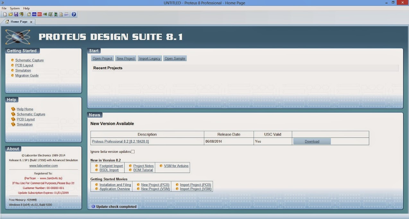Play New Project (VSM) movie link
Screen dimensions: 409x219
click(155, 189)
